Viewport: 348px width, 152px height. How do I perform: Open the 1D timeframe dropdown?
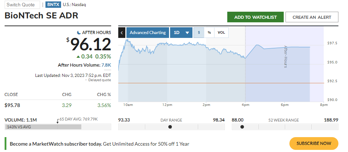[181, 33]
